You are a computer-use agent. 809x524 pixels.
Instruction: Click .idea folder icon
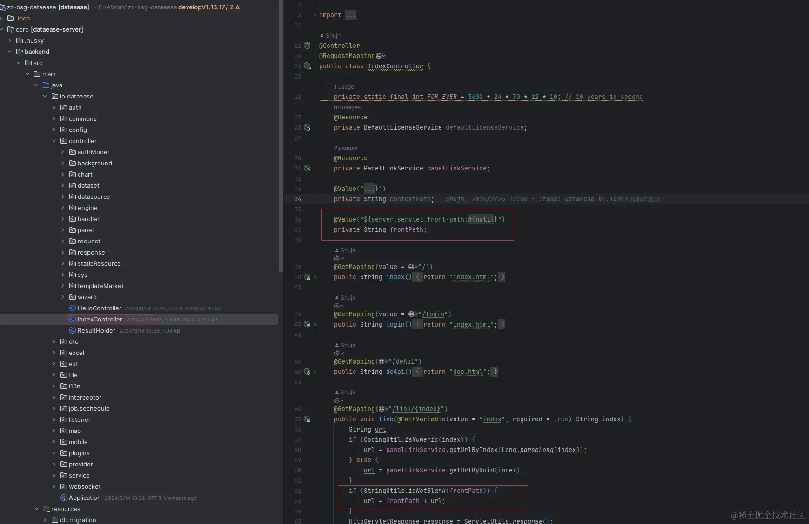(x=11, y=18)
